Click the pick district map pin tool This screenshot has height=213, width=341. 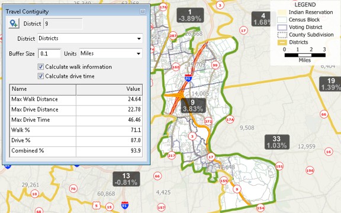(14, 24)
